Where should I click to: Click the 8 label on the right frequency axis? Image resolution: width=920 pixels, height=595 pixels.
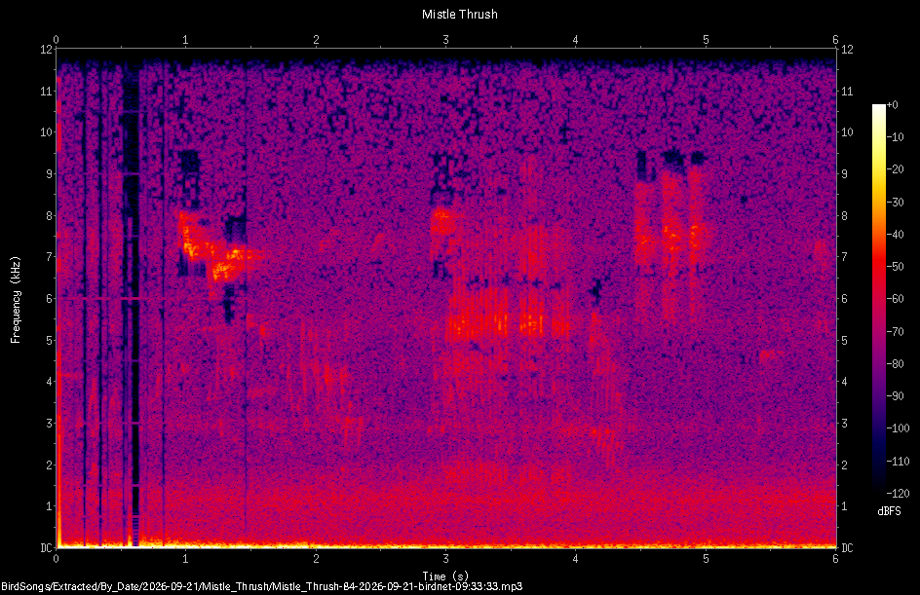(x=845, y=216)
